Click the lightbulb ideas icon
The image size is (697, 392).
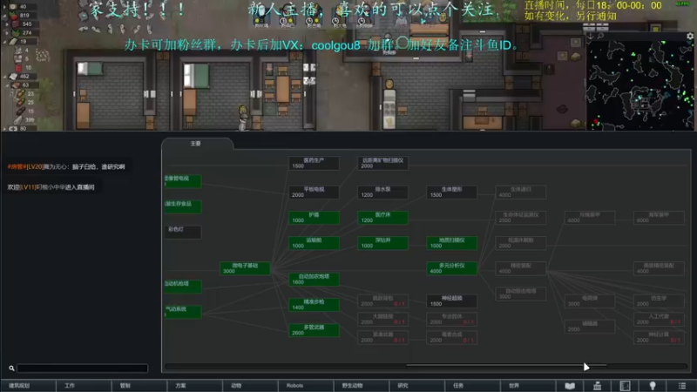coord(652,386)
